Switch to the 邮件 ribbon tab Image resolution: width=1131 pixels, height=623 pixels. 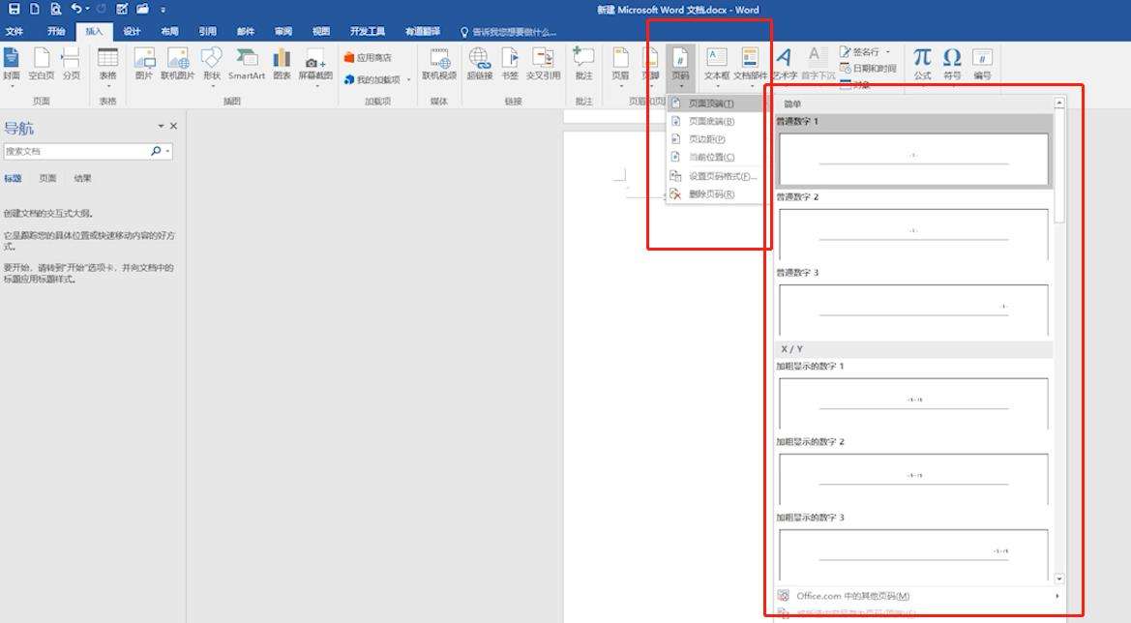(245, 32)
